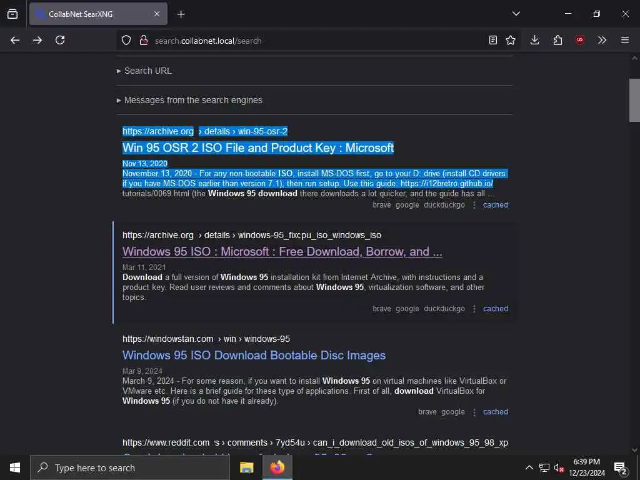640x480 pixels.
Task: Click the page vertical scrollbar thumb
Action: pyautogui.click(x=634, y=101)
